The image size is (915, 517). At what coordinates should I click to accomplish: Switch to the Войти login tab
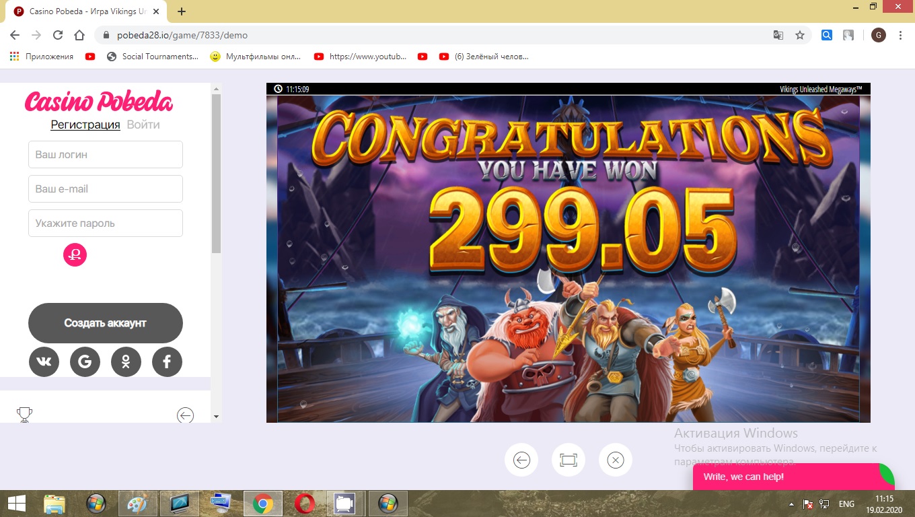(x=143, y=125)
